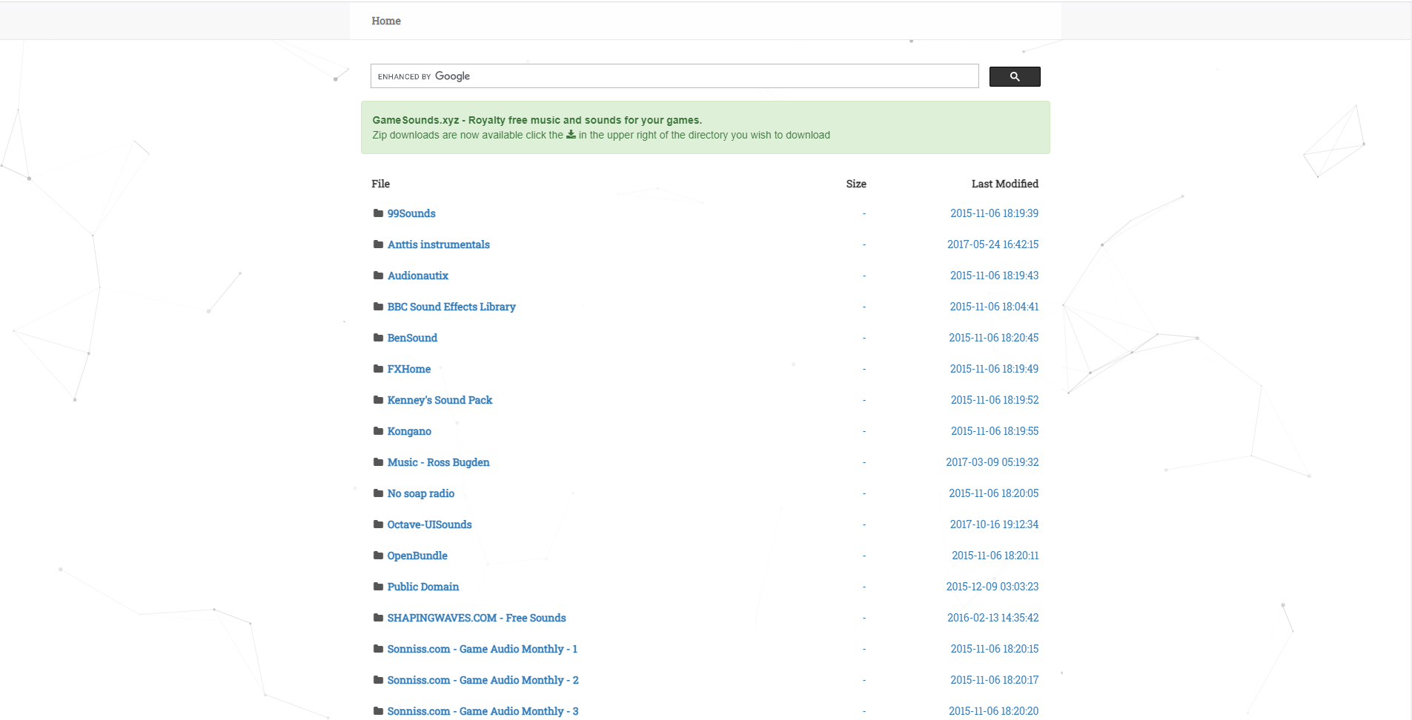Image resolution: width=1412 pixels, height=720 pixels.
Task: Click the Music - Ross Bugden folder icon
Action: click(x=378, y=462)
